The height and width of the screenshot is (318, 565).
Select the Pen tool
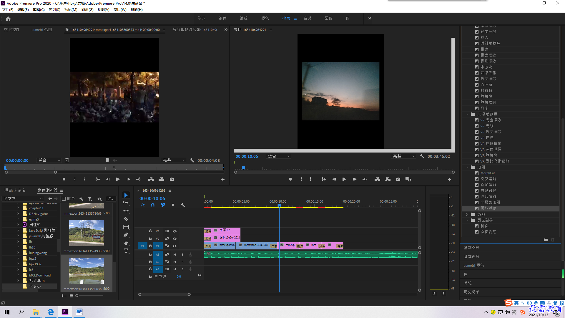coord(126,235)
